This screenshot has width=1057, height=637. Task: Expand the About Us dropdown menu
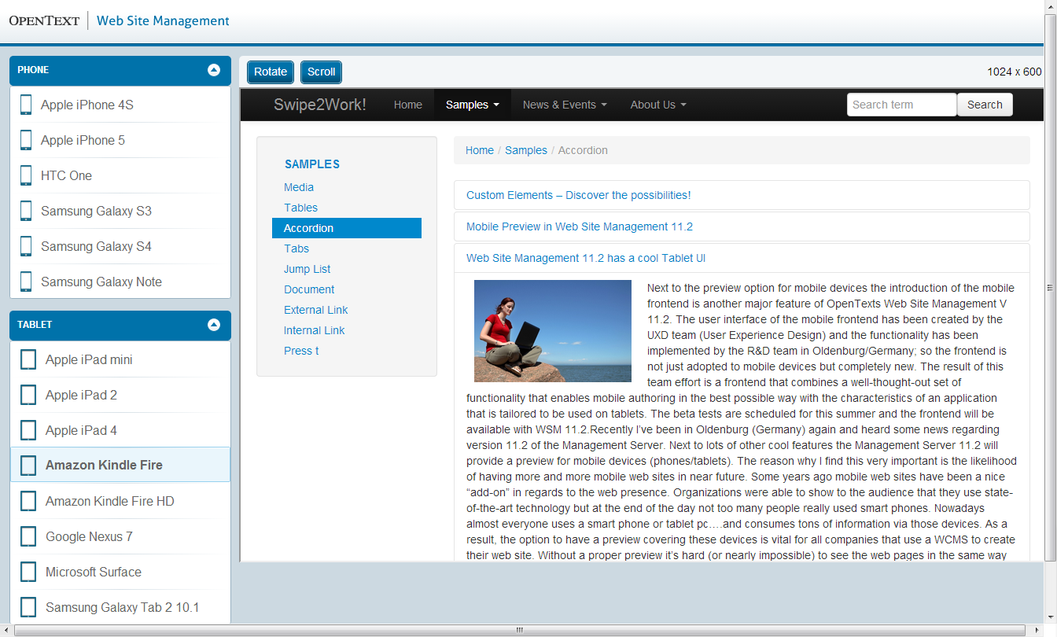(x=657, y=105)
